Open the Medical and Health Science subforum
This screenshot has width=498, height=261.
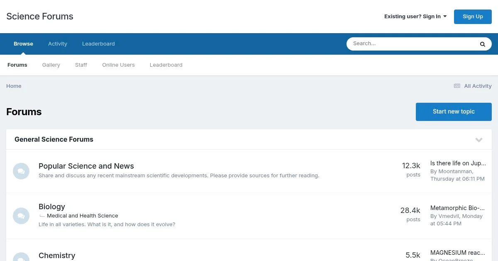tap(82, 216)
